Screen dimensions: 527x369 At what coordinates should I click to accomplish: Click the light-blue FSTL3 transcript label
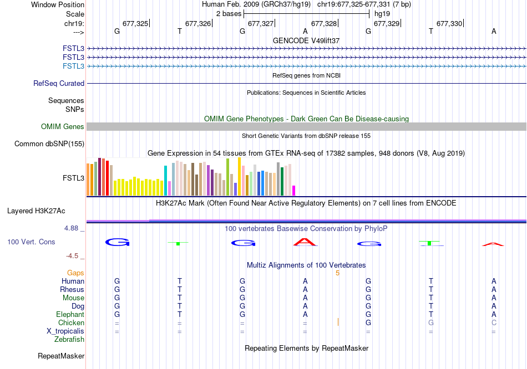(73, 66)
